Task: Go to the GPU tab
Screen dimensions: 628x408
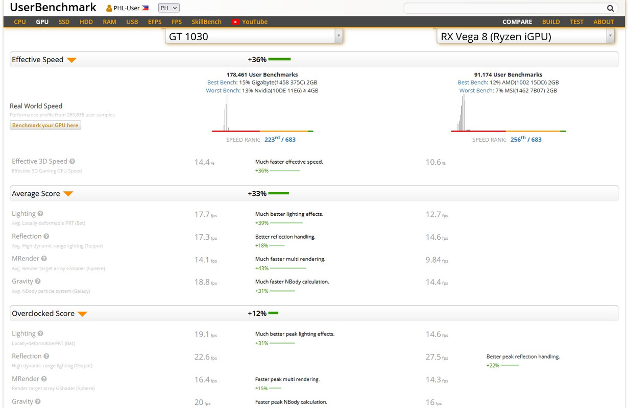Action: point(42,22)
